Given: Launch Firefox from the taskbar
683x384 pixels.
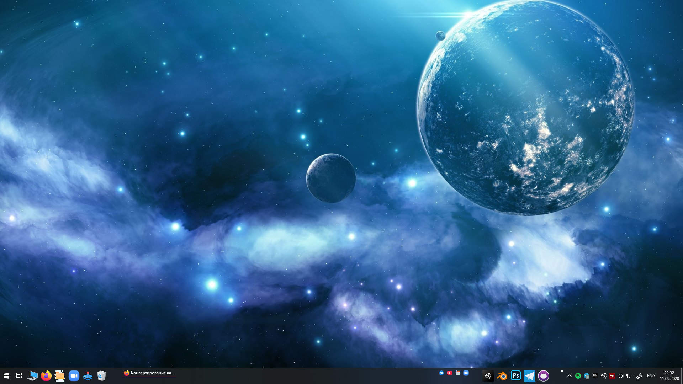Looking at the screenshot, I should [46, 376].
